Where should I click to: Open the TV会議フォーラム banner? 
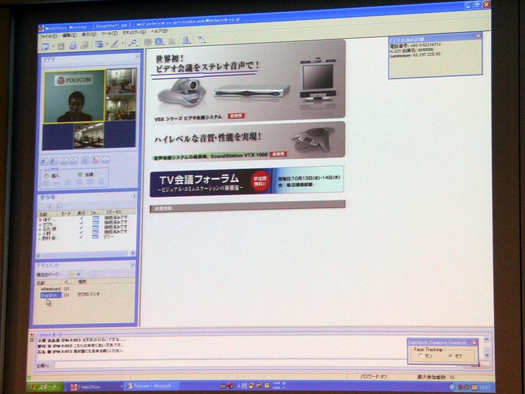pos(247,181)
